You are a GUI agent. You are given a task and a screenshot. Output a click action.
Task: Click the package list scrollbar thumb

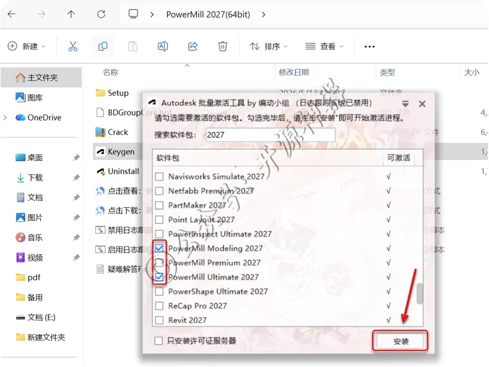(x=420, y=293)
